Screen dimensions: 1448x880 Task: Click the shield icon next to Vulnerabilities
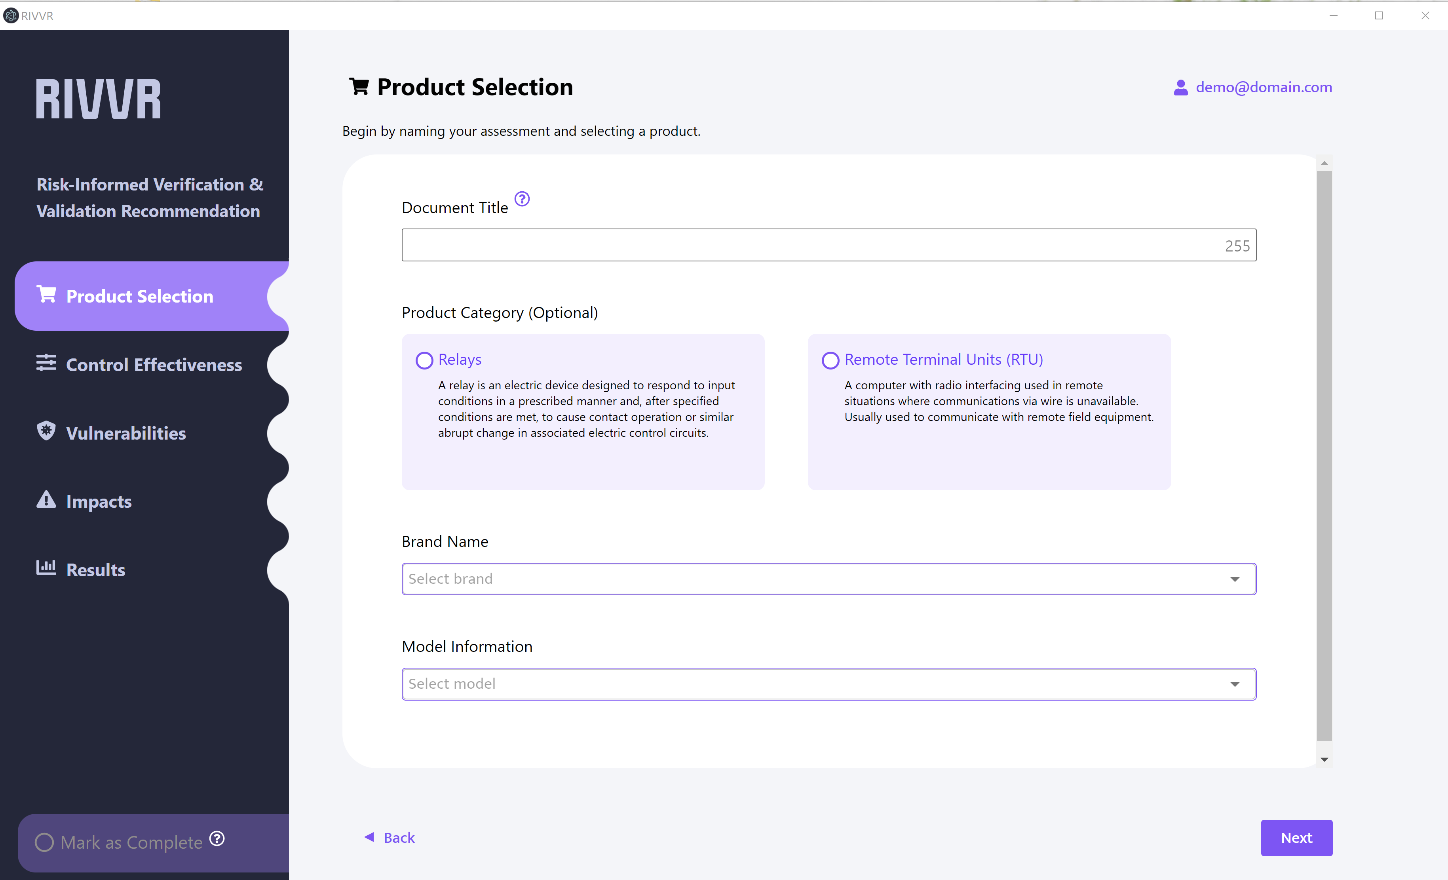click(46, 431)
